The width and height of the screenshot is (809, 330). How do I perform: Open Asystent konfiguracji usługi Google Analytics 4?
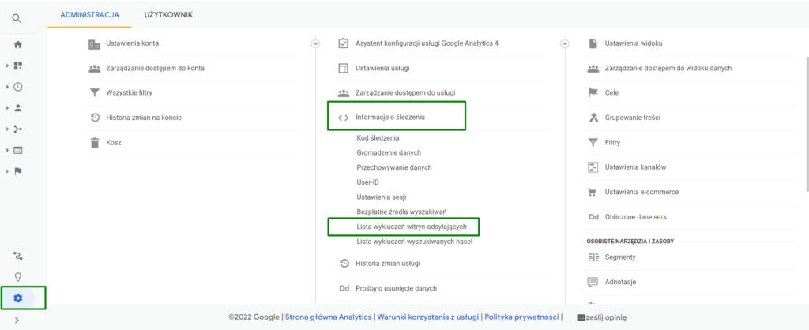[426, 43]
